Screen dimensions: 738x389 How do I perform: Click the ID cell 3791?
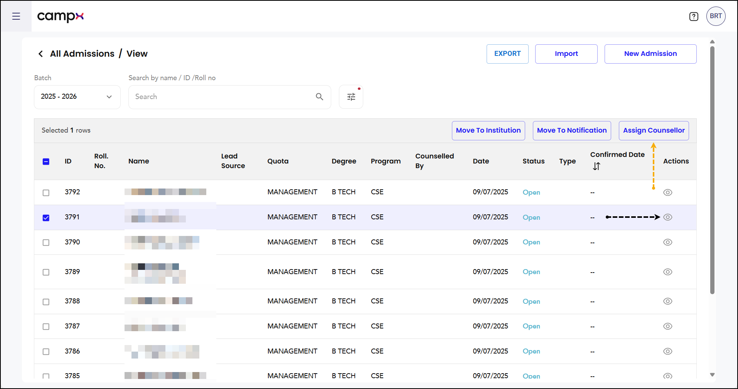(72, 217)
